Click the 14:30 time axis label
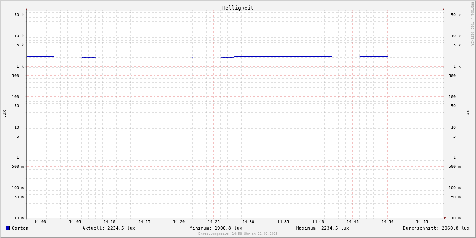 pyautogui.click(x=248, y=222)
